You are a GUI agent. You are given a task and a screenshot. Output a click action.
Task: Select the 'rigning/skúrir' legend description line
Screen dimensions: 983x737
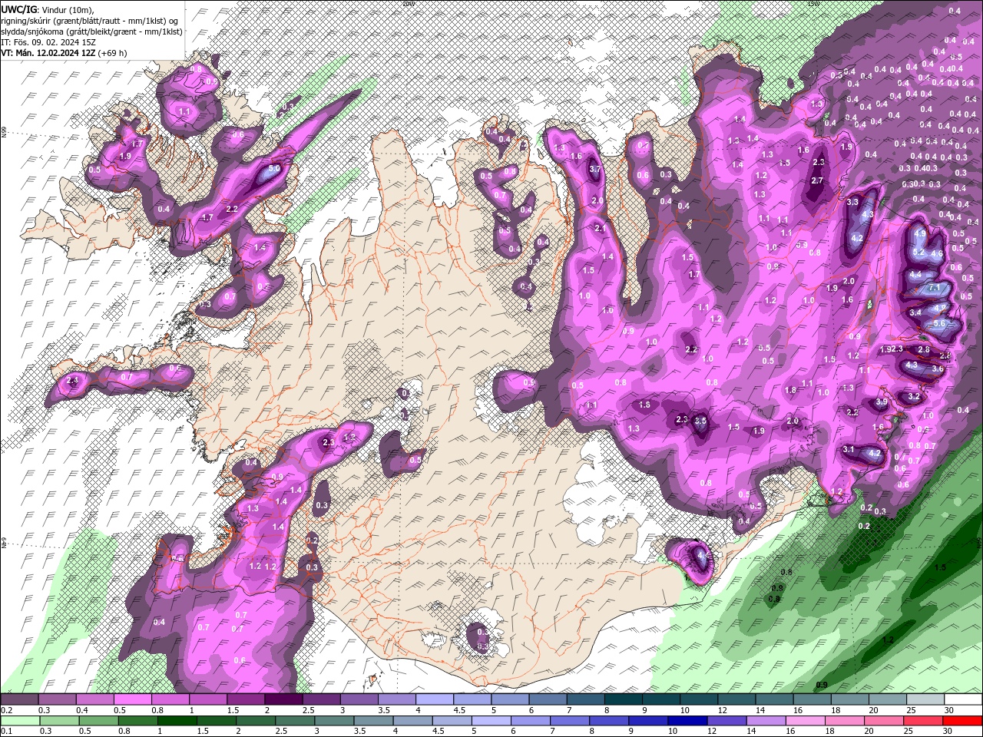(91, 20)
